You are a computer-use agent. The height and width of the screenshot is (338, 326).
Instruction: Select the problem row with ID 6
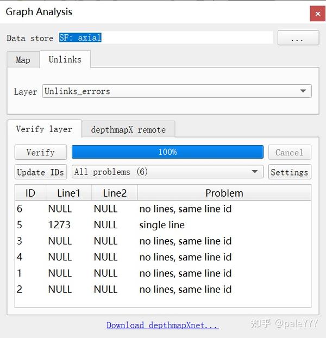coord(162,209)
